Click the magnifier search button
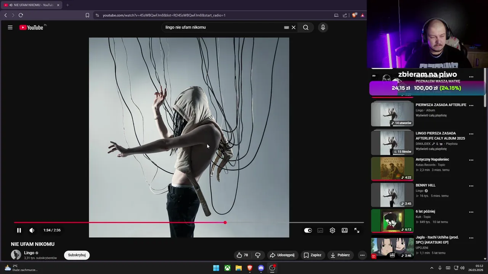The height and width of the screenshot is (274, 488). [306, 27]
